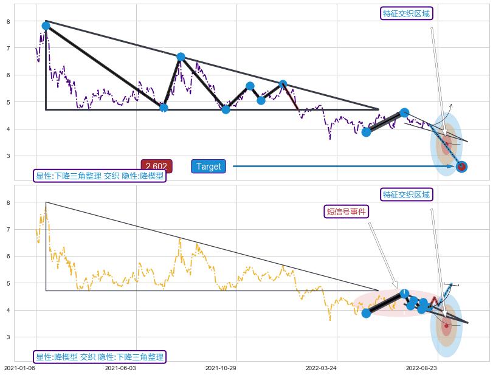
Task: Select the blue peak marker near 6.7
Action: point(181,57)
